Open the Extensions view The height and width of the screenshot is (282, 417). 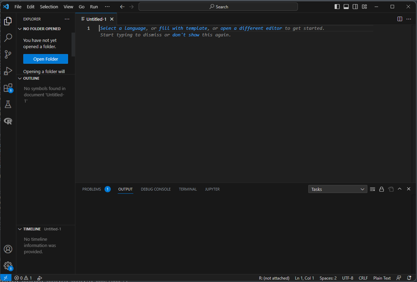(x=8, y=88)
